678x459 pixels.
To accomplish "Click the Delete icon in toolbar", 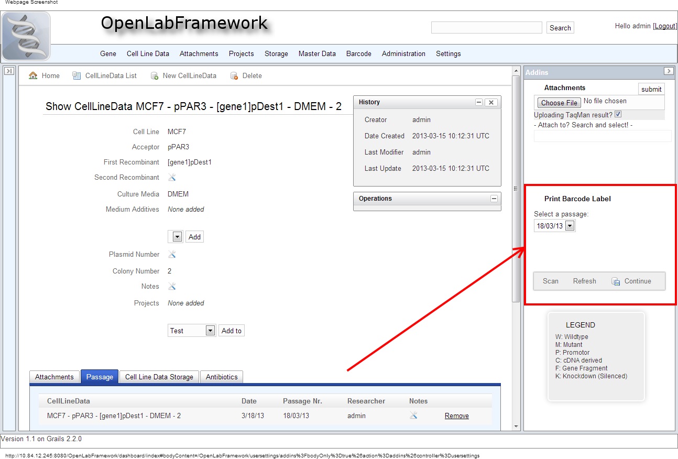I will [234, 76].
